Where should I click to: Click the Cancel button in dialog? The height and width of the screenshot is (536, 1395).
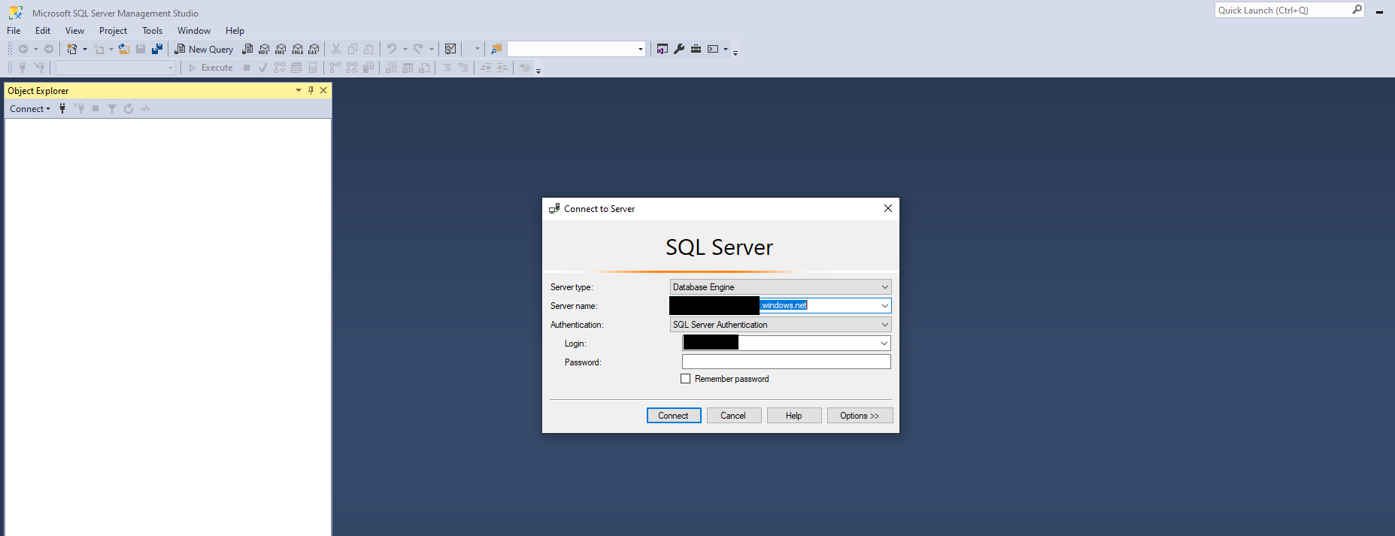click(734, 416)
